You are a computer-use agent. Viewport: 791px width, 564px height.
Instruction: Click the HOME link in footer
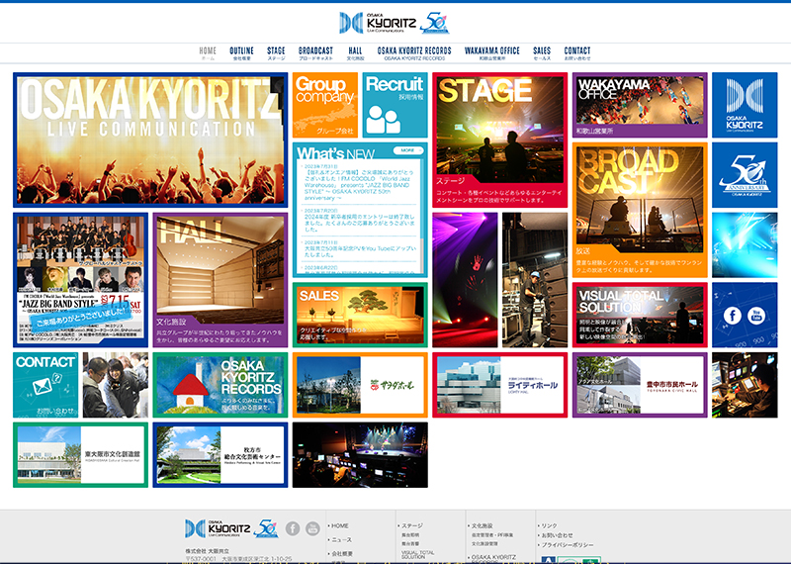[x=340, y=525]
